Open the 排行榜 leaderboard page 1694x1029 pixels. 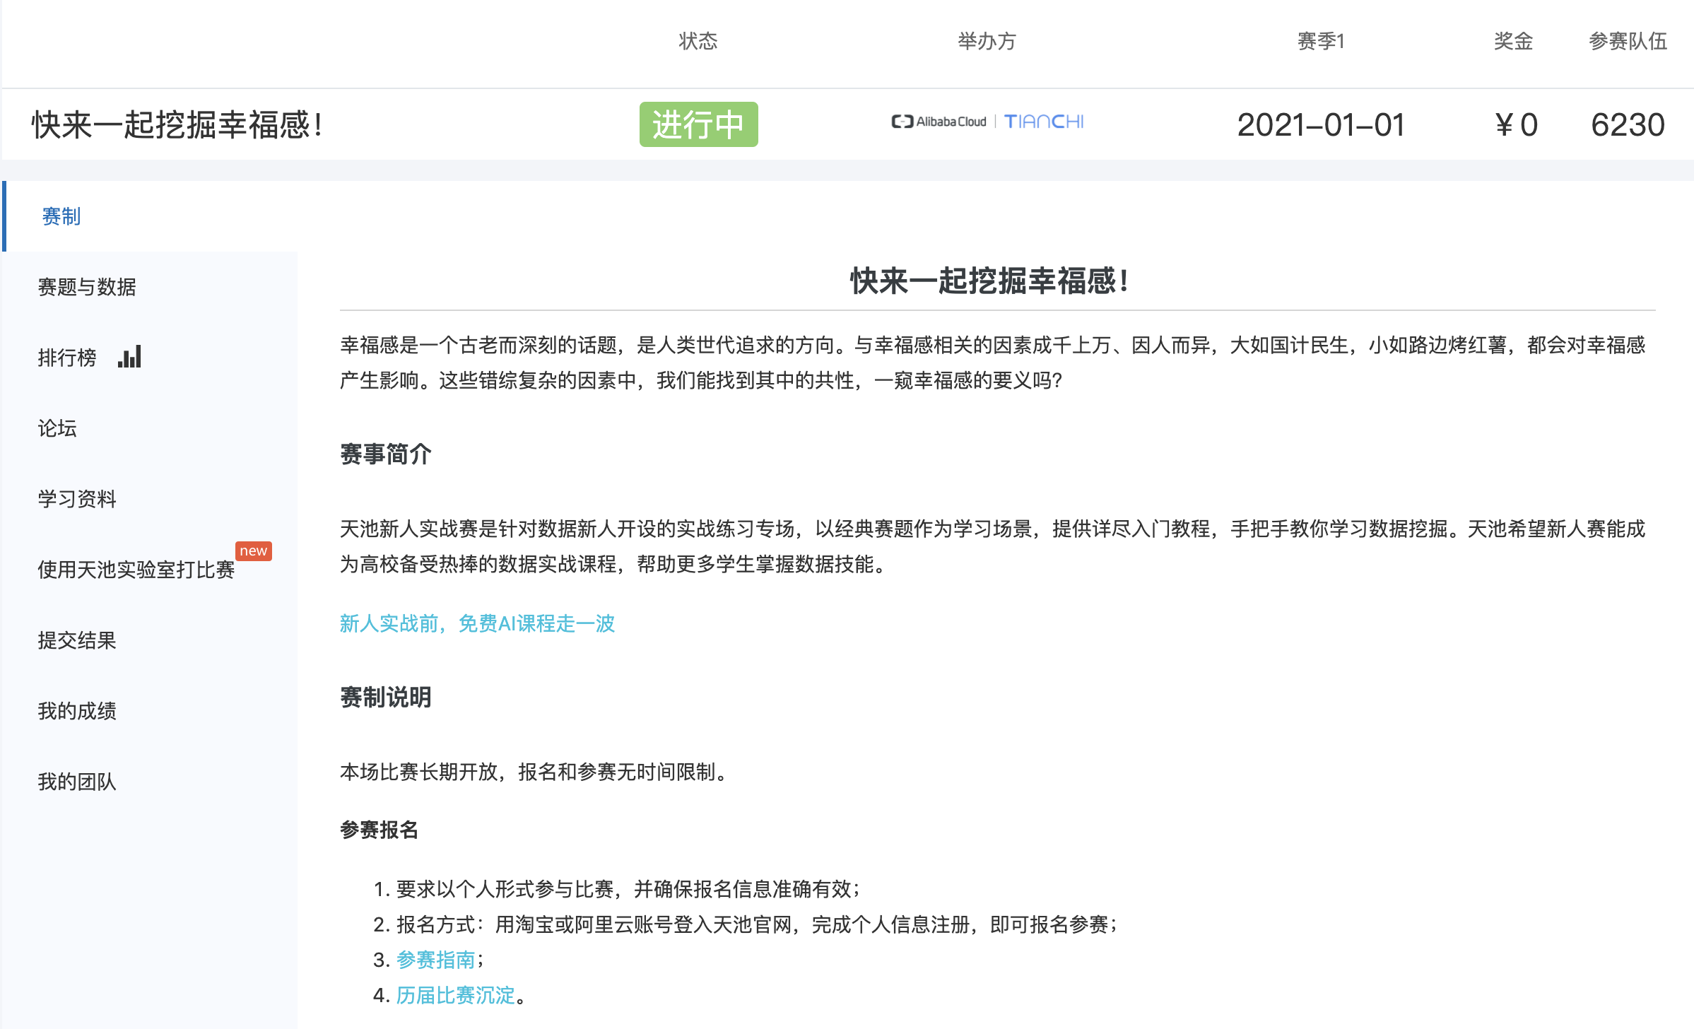(67, 358)
